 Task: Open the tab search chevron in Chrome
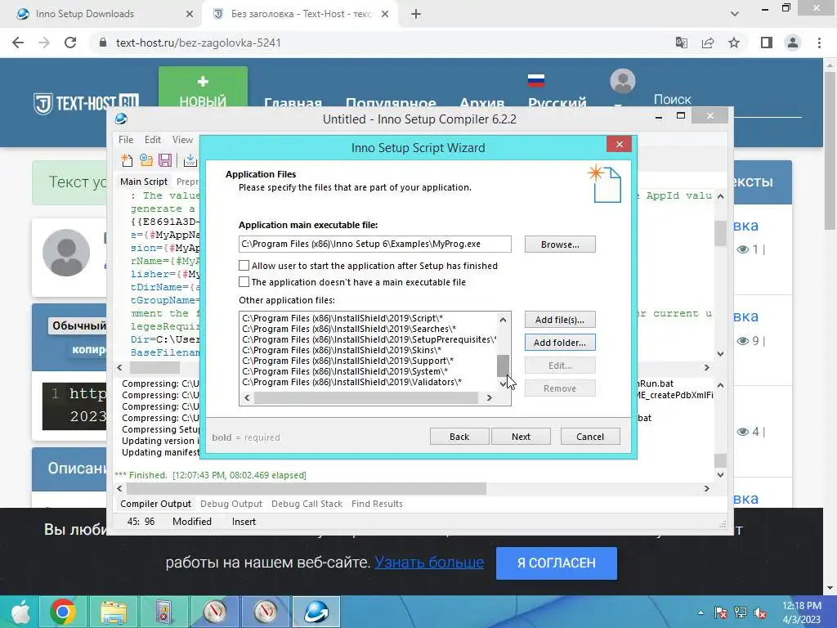pyautogui.click(x=735, y=14)
